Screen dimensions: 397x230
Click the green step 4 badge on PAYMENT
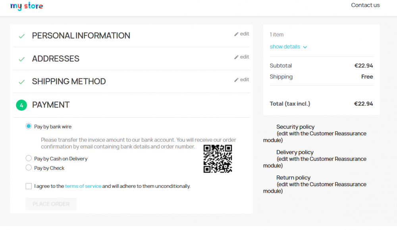(x=21, y=105)
